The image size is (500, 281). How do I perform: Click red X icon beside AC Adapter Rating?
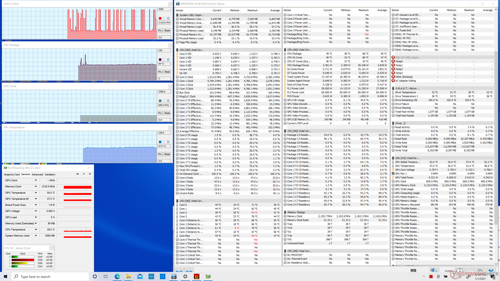tap(393, 81)
